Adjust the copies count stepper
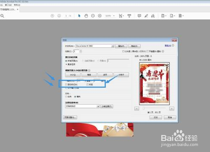Viewport: 210px width, 152px height. coord(81,52)
